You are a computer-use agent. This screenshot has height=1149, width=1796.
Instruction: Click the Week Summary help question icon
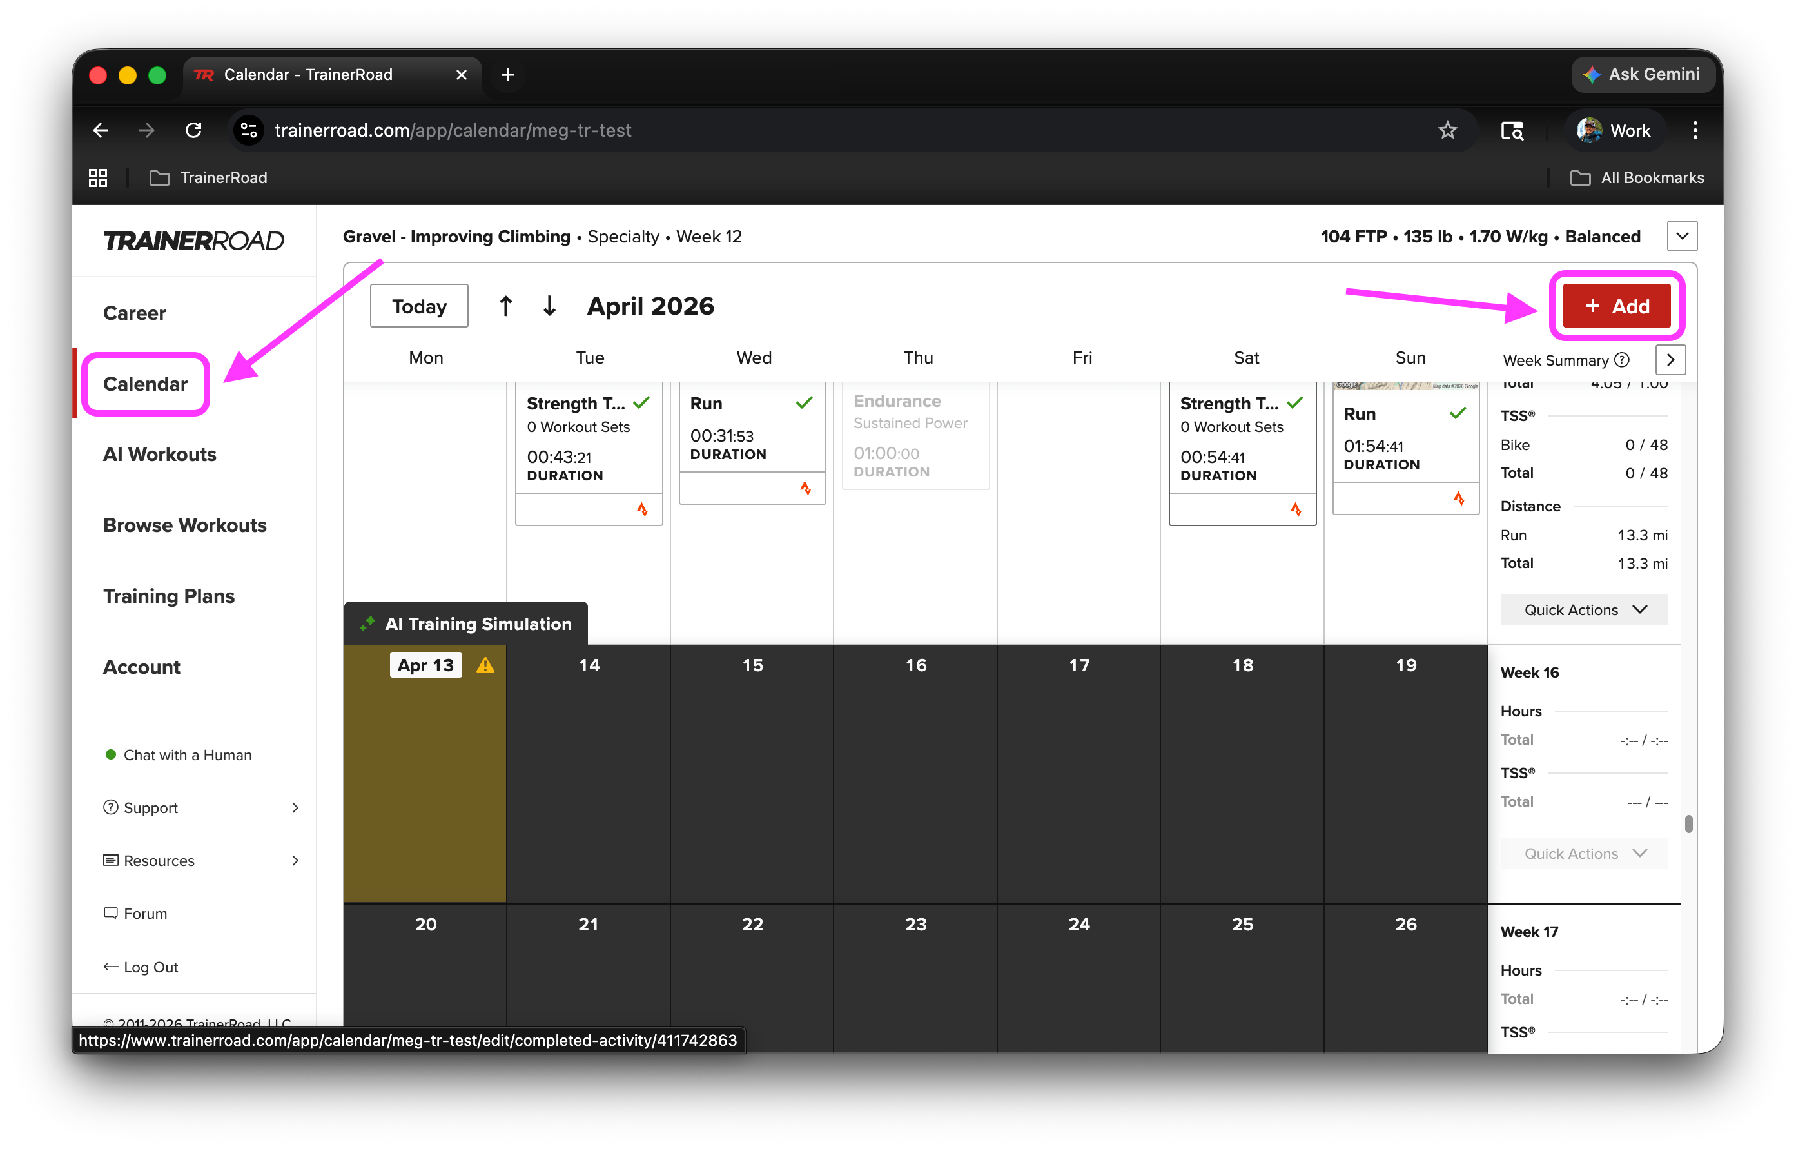click(x=1621, y=360)
